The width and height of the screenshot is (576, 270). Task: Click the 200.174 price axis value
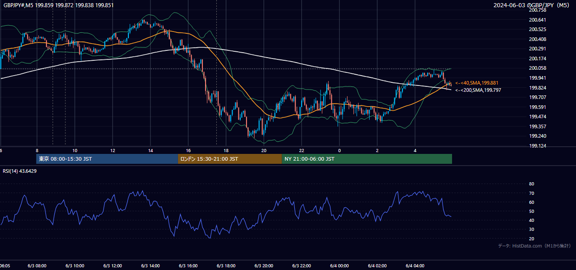pyautogui.click(x=537, y=58)
